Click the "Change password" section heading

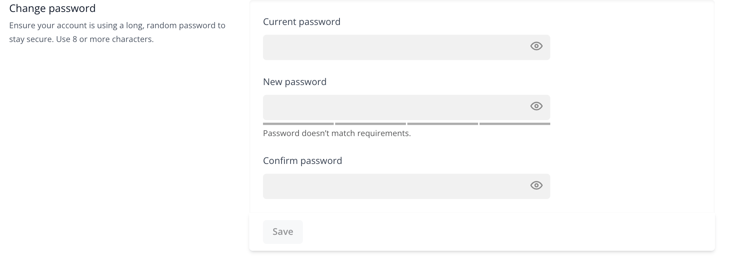pyautogui.click(x=52, y=9)
